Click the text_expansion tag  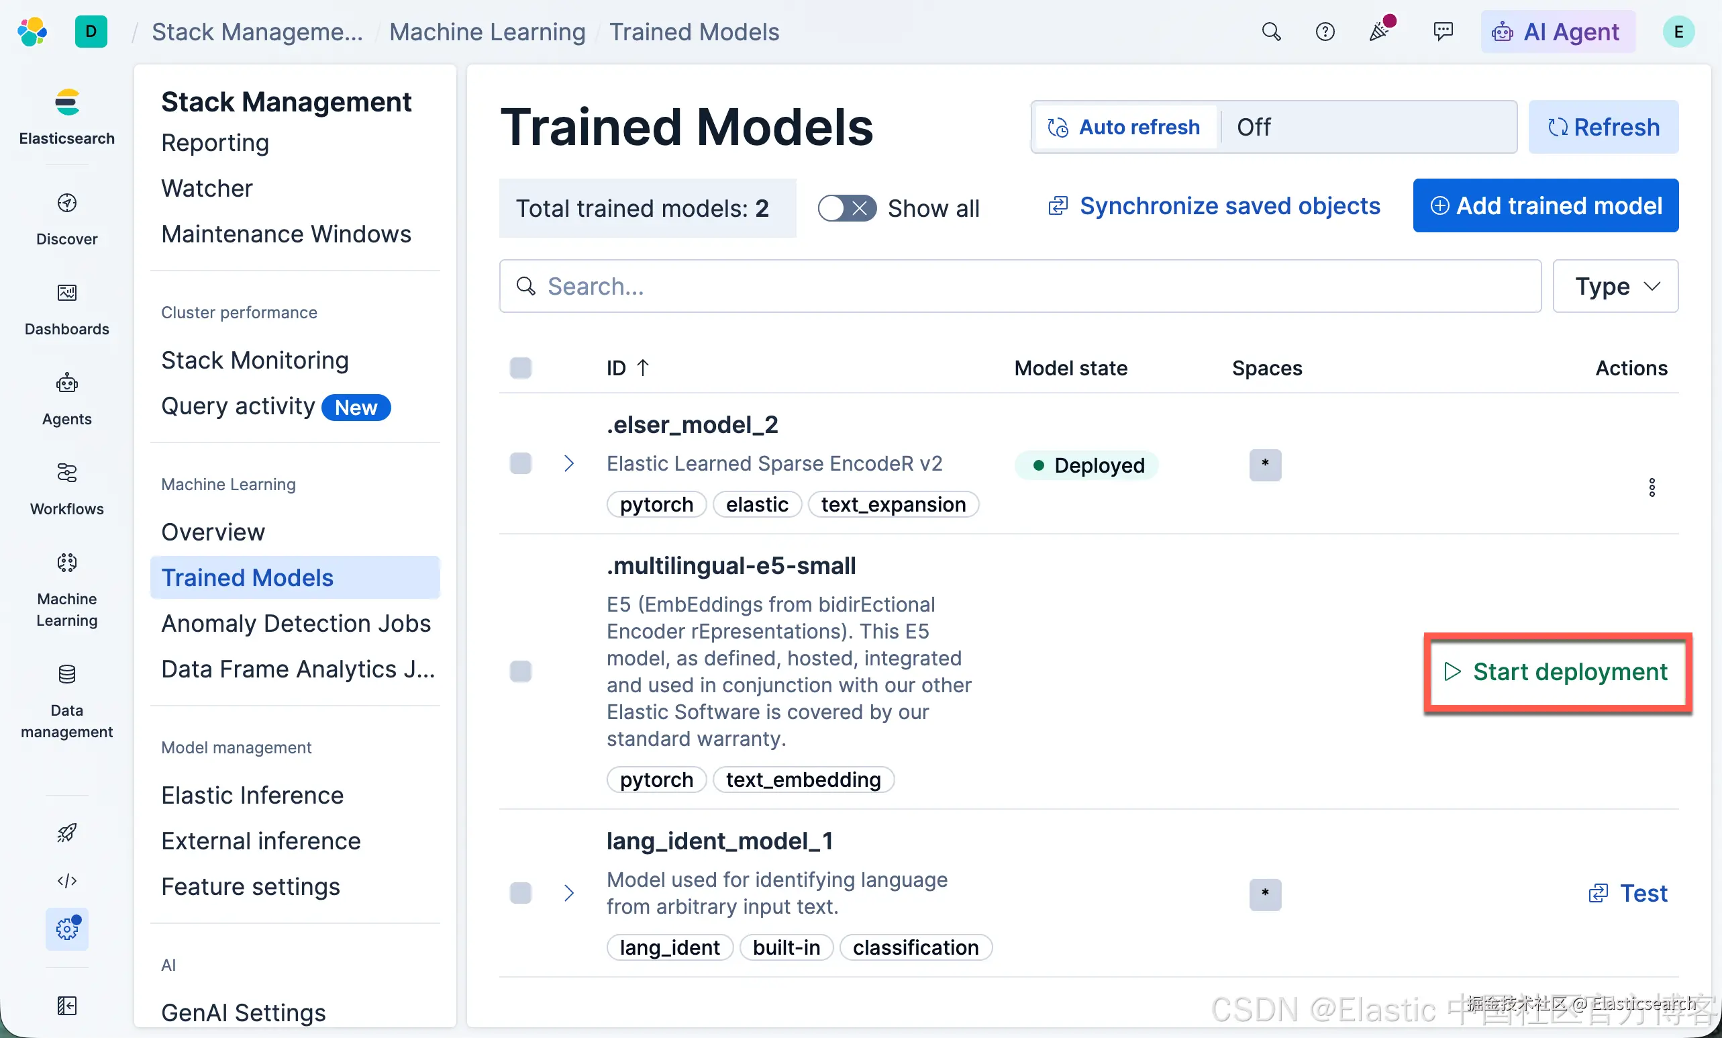point(894,504)
